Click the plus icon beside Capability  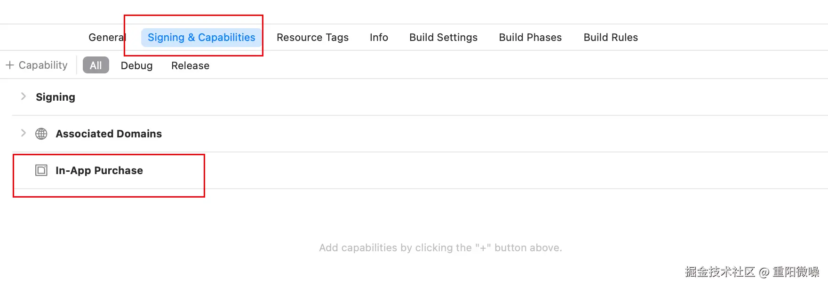click(10, 65)
